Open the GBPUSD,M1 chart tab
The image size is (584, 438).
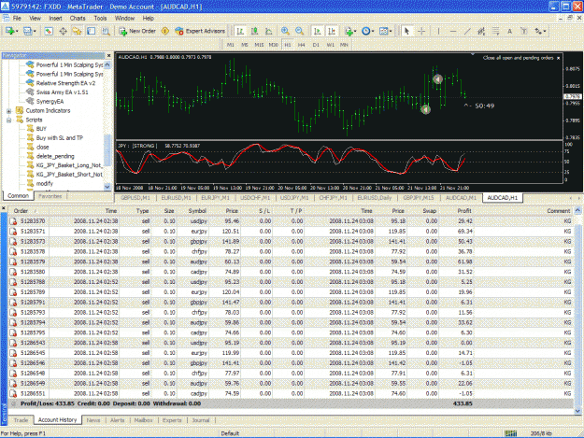click(135, 198)
